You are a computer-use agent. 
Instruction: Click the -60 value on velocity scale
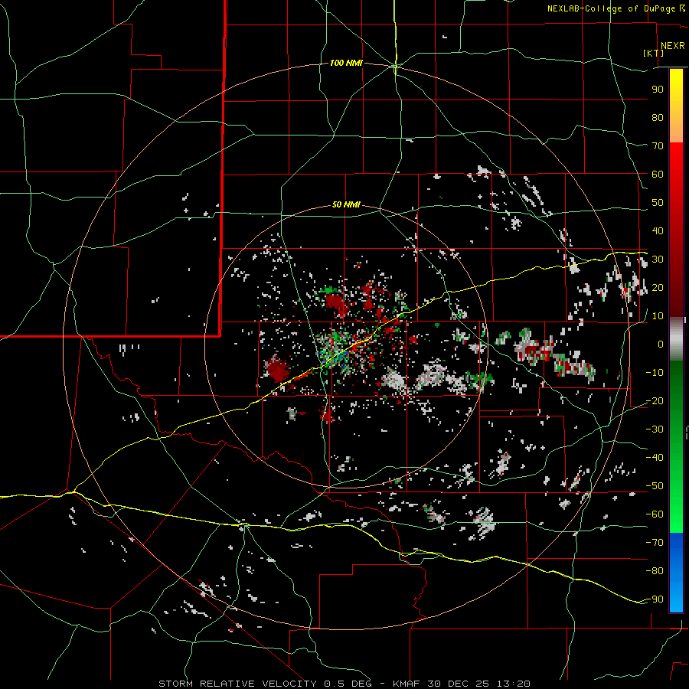click(x=655, y=514)
